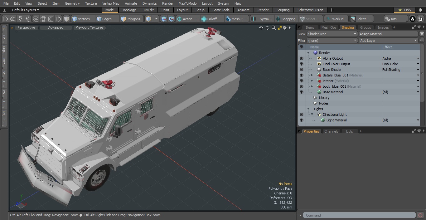
Task: Click the blue cube selection mode icon
Action: pyautogui.click(x=148, y=19)
